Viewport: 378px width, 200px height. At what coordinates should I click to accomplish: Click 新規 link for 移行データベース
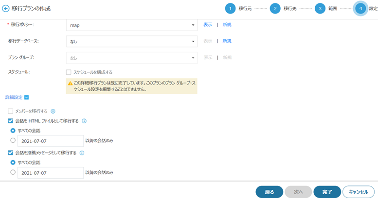(x=227, y=41)
